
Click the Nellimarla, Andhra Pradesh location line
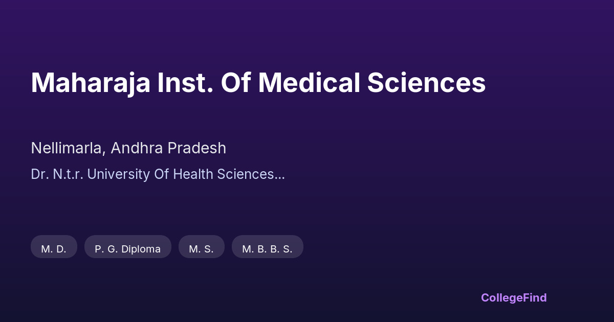[128, 148]
